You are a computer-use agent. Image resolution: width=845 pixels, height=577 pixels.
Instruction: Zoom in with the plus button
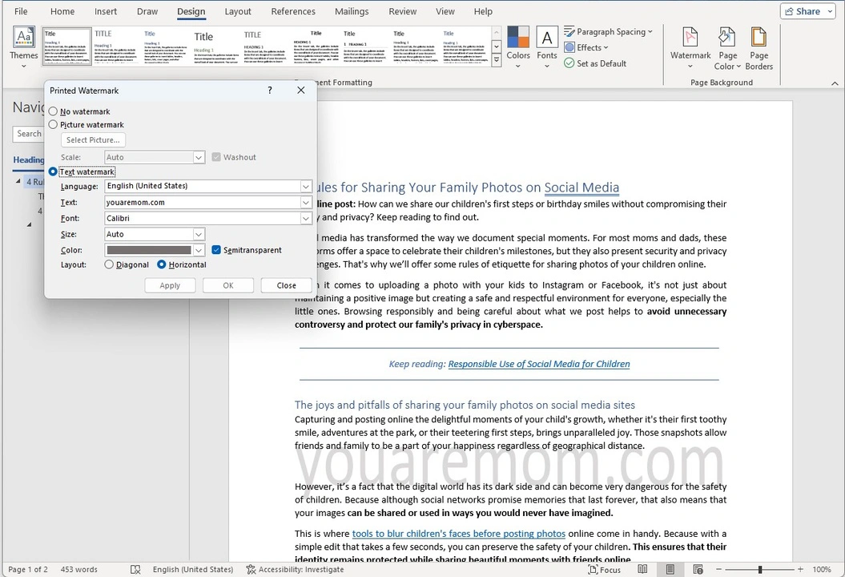tap(800, 570)
